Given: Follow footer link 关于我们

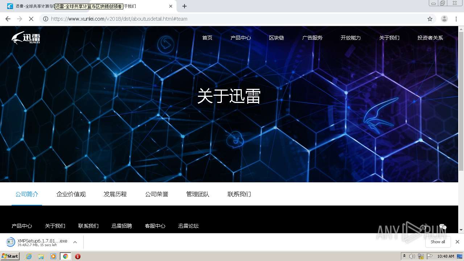Looking at the screenshot, I should coord(55,226).
